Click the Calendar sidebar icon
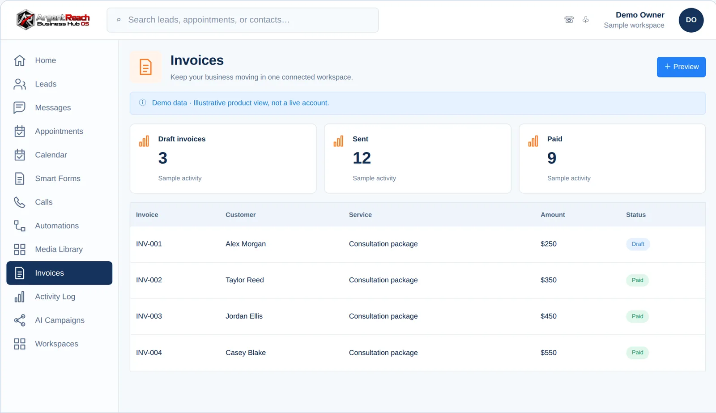716x413 pixels. pos(20,155)
